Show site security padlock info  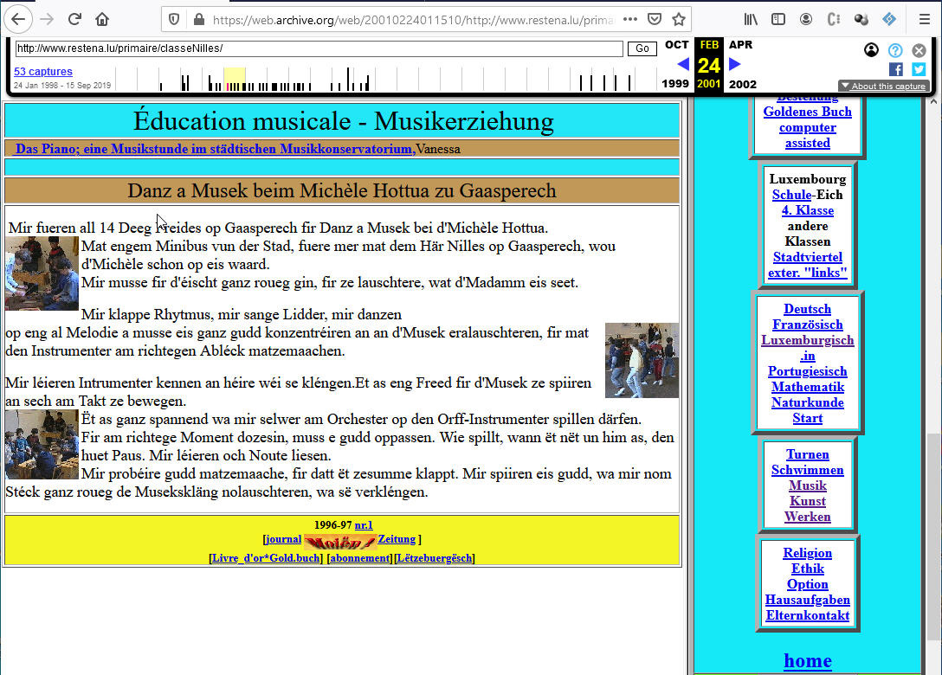coord(199,20)
